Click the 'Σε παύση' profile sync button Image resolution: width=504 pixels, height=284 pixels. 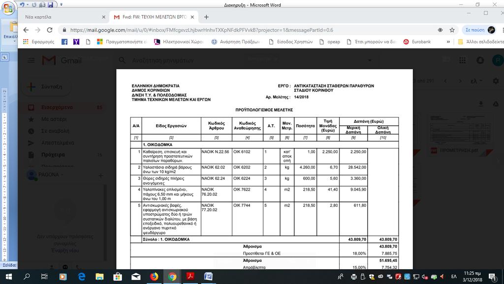[x=480, y=30]
